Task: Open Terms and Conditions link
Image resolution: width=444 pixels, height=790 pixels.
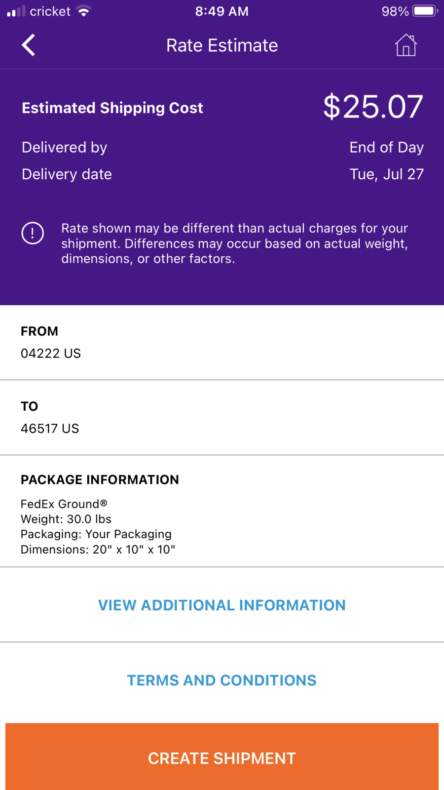Action: click(222, 680)
